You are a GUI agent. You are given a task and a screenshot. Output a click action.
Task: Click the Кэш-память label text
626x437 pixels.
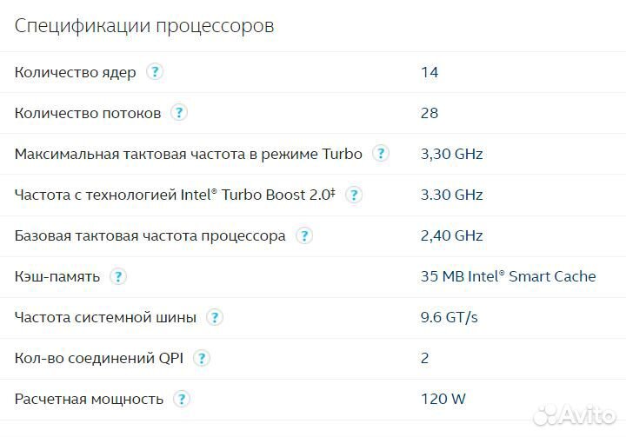point(57,276)
